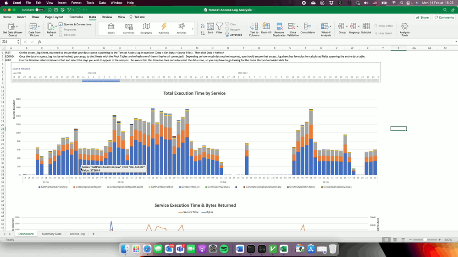This screenshot has height=257, width=458.
Task: Click the Consolidate icon
Action: tap(308, 28)
